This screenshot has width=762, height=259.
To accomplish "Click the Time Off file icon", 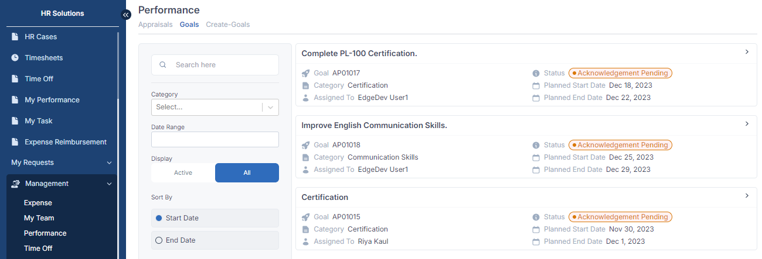I will (15, 79).
